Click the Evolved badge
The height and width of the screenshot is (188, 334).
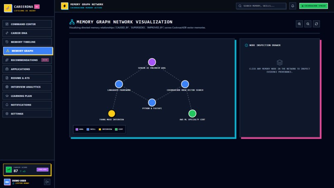(x=43, y=169)
